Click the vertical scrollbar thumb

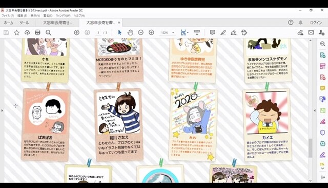coord(311,148)
